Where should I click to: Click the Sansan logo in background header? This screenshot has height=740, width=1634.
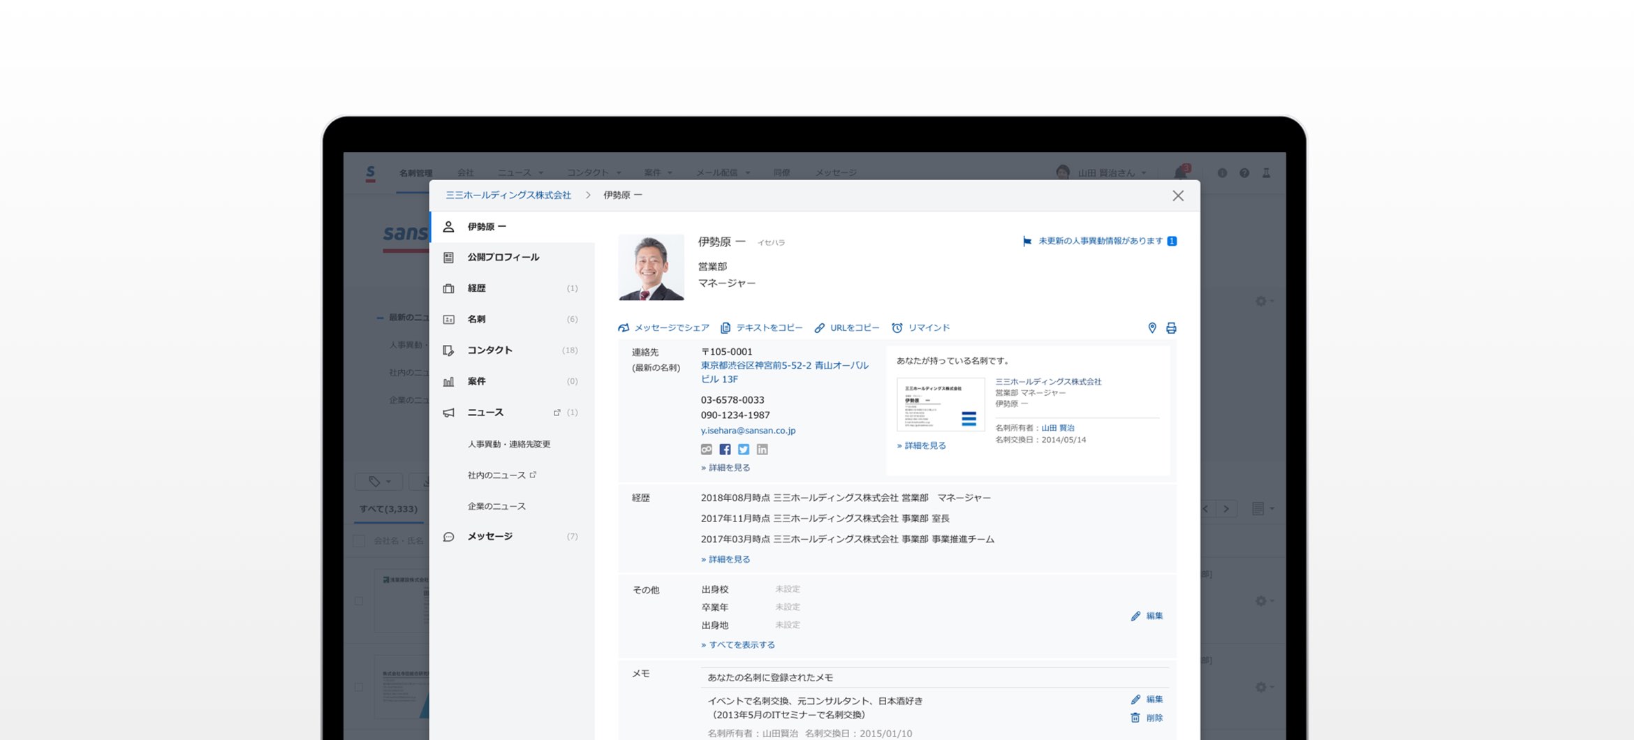370,173
